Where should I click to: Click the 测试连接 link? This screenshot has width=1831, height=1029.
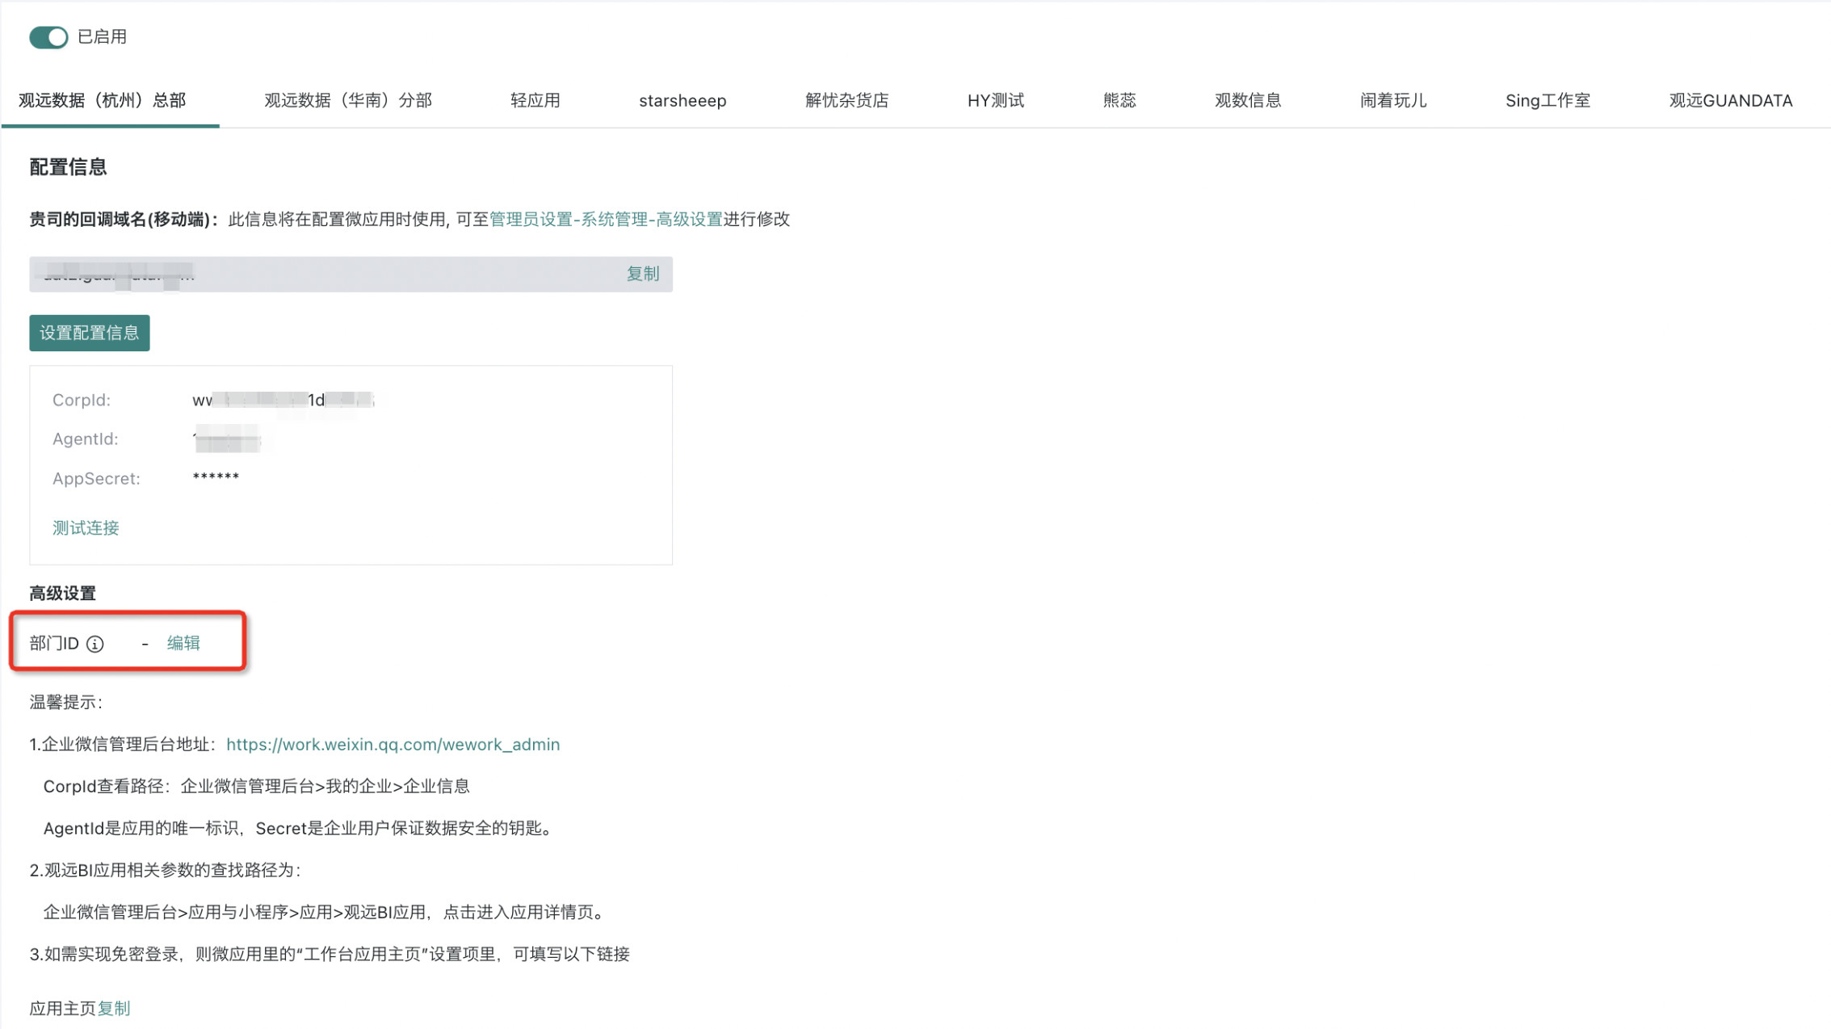click(86, 527)
